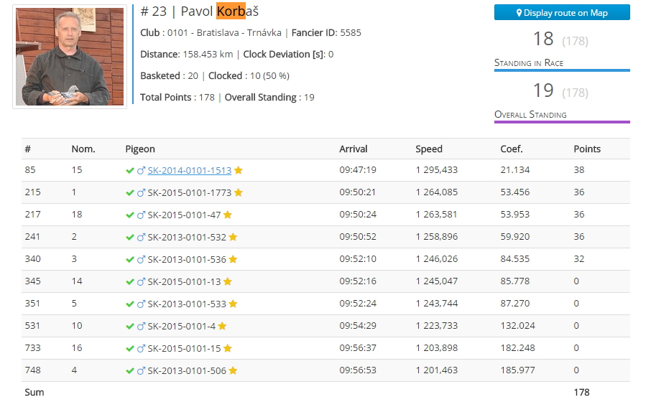Click the Arrival column header

click(353, 149)
